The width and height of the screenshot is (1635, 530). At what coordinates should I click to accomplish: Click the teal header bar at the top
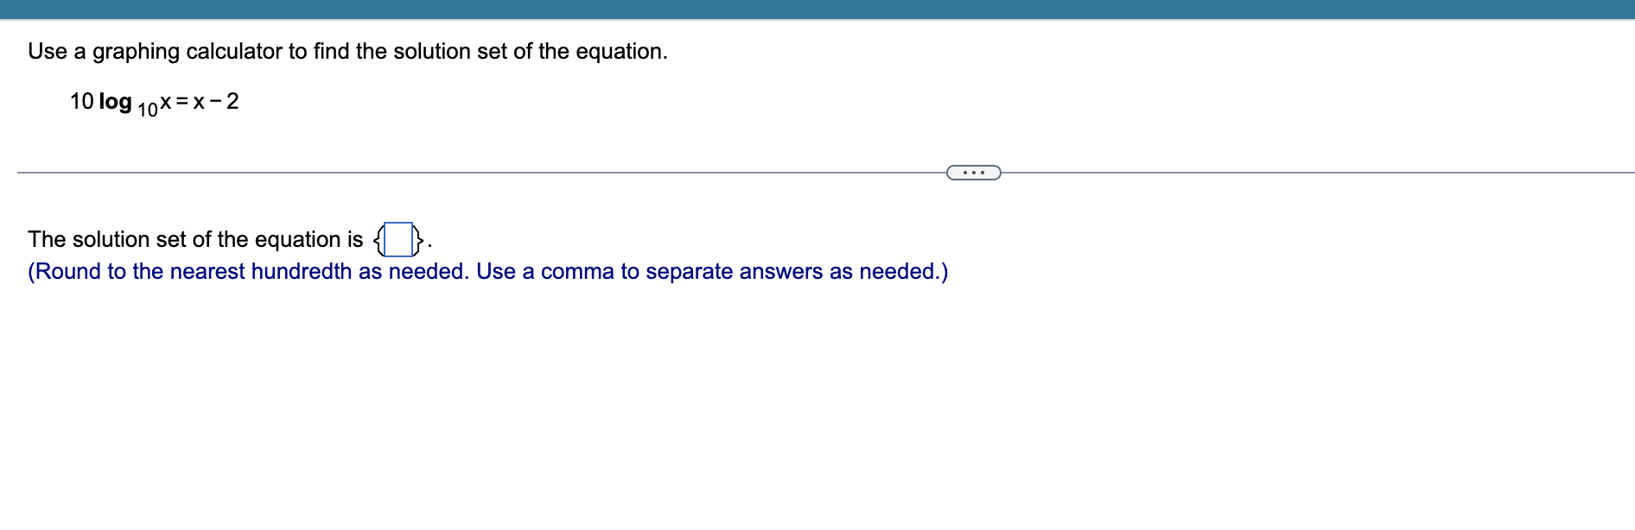pos(817,7)
